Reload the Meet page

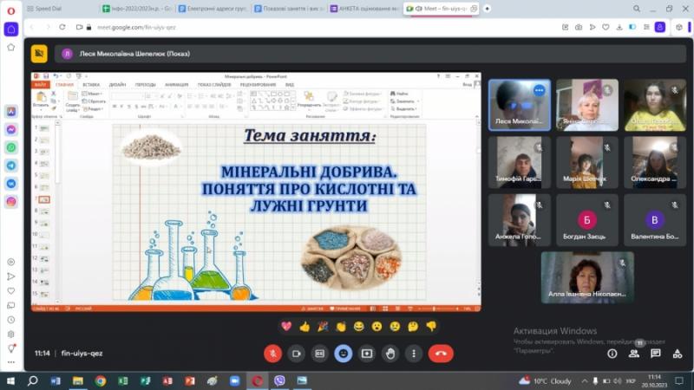click(x=62, y=27)
